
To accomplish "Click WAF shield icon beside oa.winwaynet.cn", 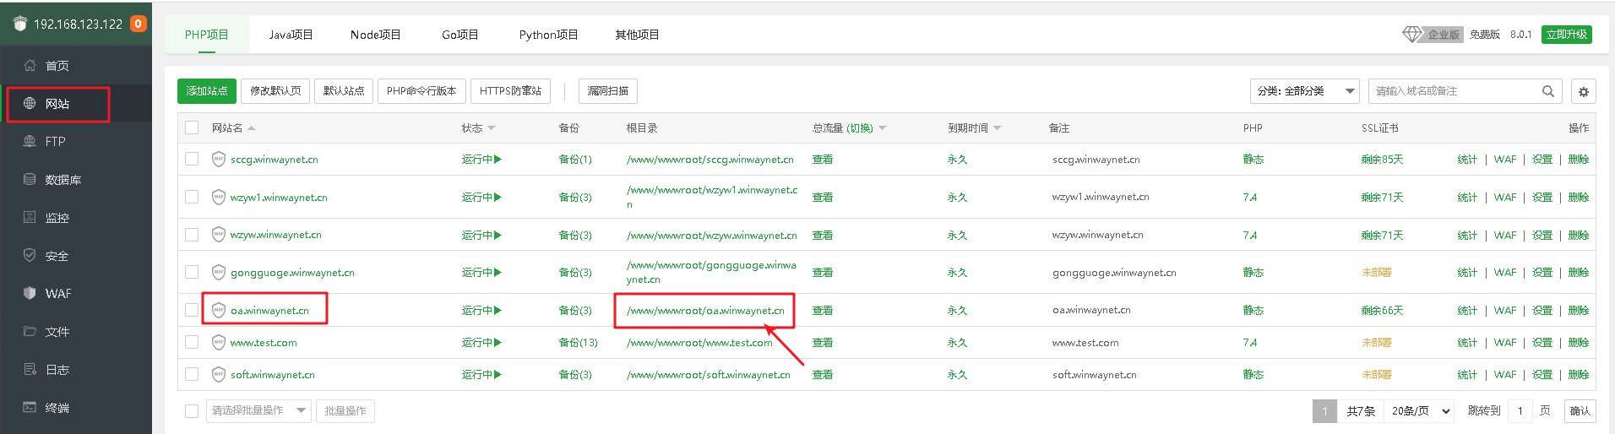I will click(x=219, y=311).
